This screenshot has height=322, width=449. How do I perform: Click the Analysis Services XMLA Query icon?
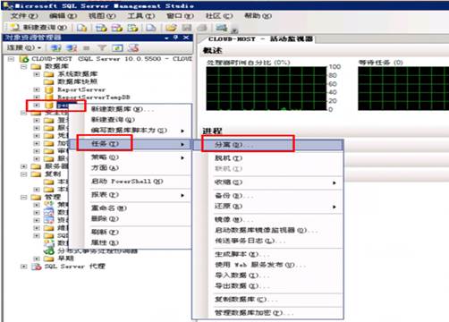(132, 28)
